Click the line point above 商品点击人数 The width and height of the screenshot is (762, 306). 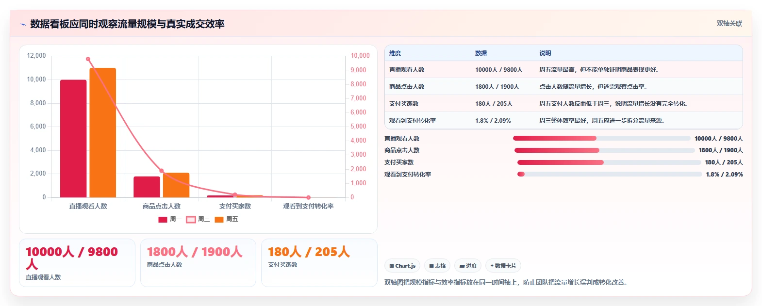click(x=162, y=171)
